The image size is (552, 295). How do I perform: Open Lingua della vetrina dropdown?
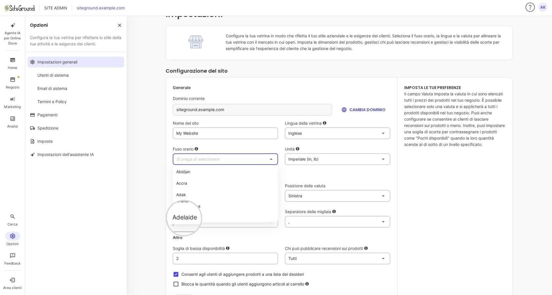[337, 133]
